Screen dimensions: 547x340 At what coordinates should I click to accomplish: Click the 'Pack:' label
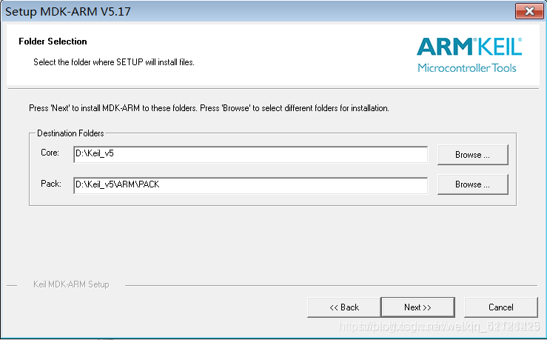[51, 184]
